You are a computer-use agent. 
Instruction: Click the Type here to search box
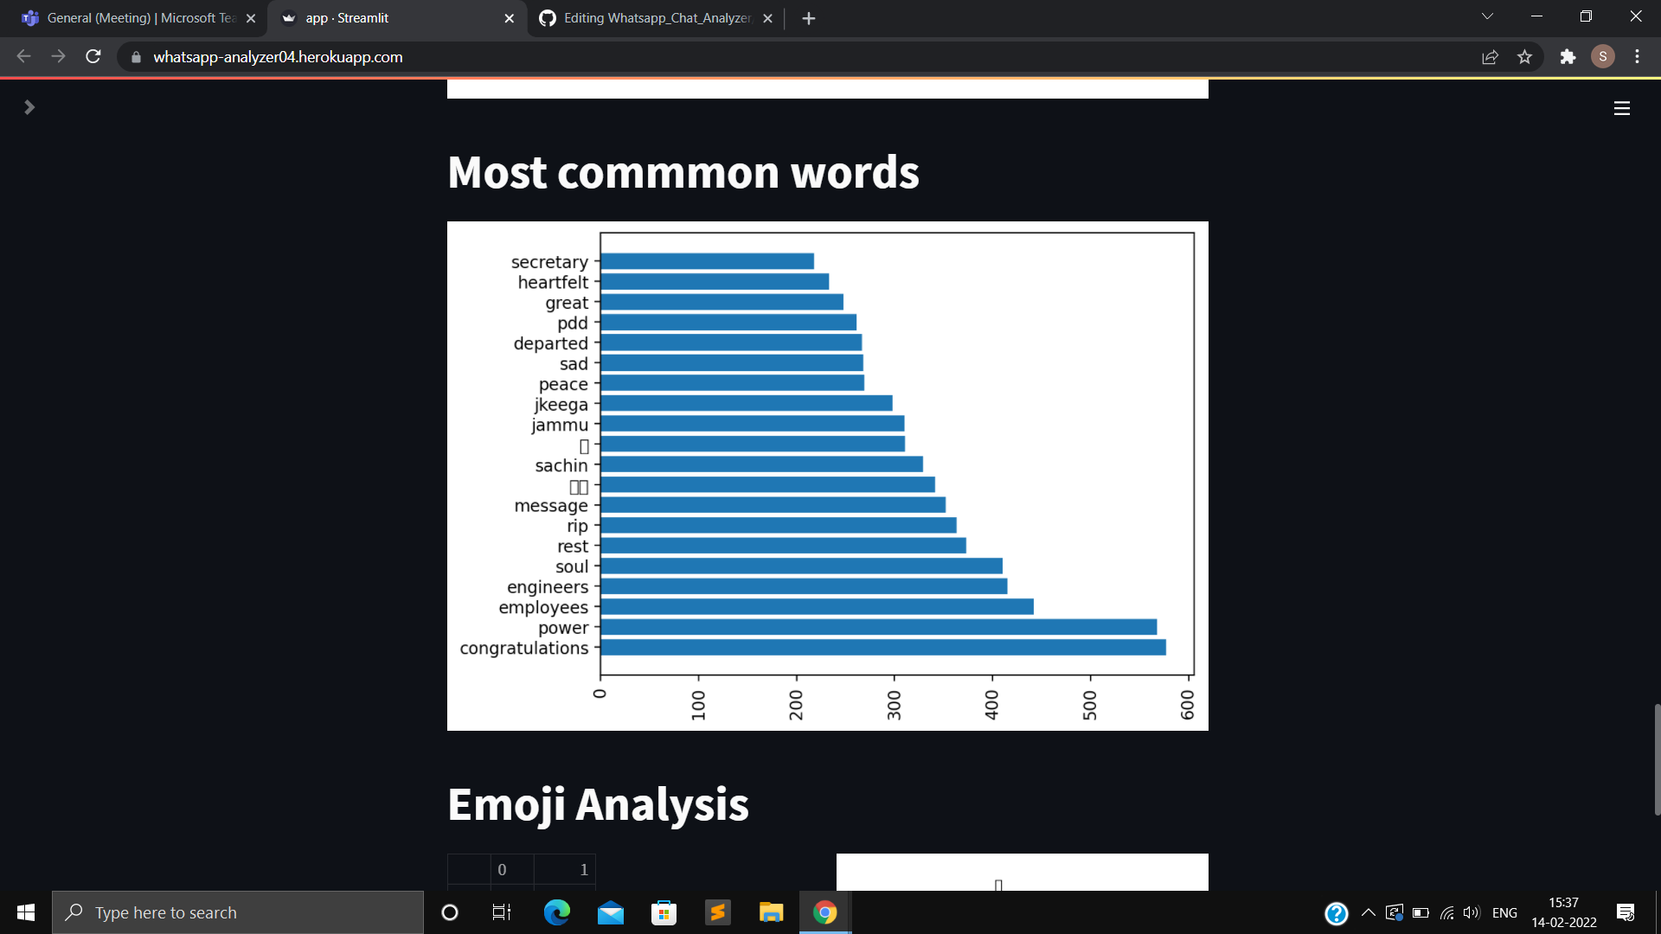238,912
